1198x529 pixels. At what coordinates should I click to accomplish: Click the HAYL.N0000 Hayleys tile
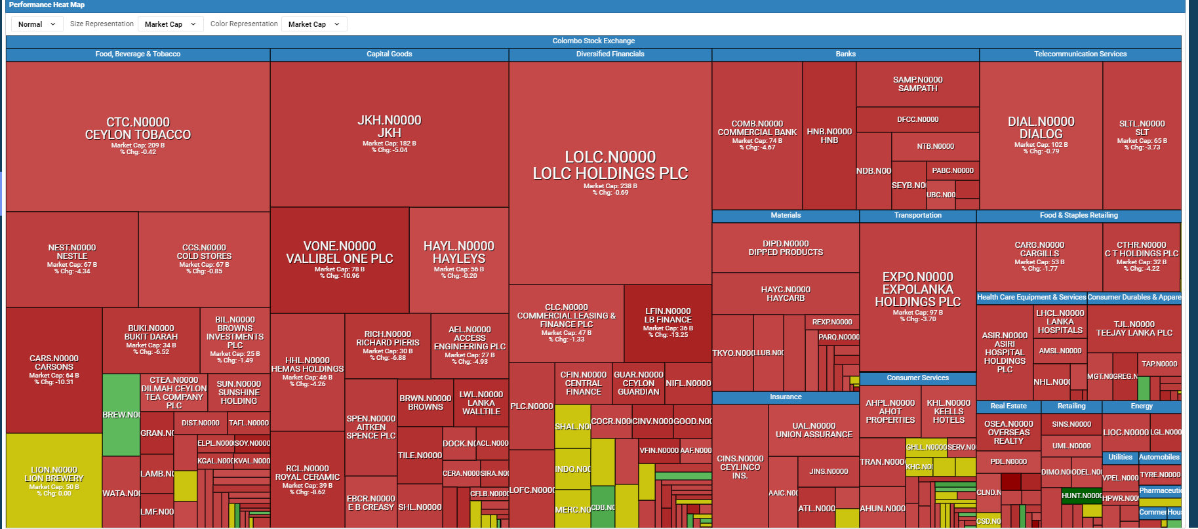pos(459,260)
